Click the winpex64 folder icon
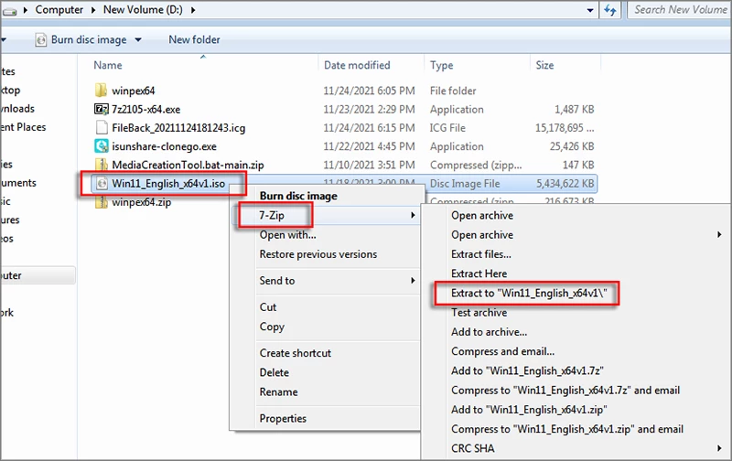 tap(101, 91)
